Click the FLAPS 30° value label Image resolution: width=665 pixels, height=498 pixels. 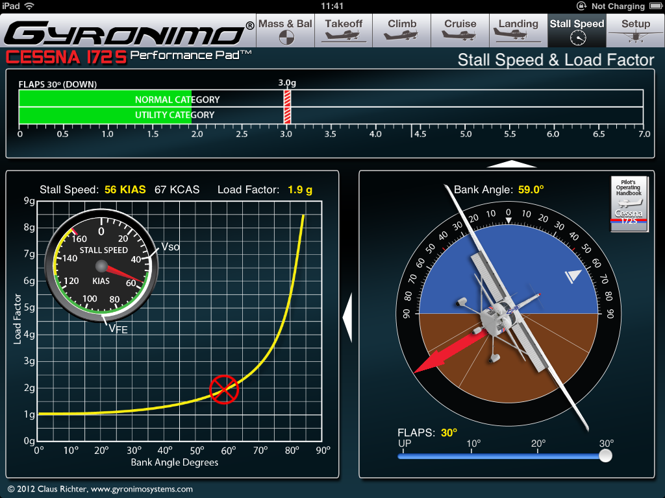449,433
